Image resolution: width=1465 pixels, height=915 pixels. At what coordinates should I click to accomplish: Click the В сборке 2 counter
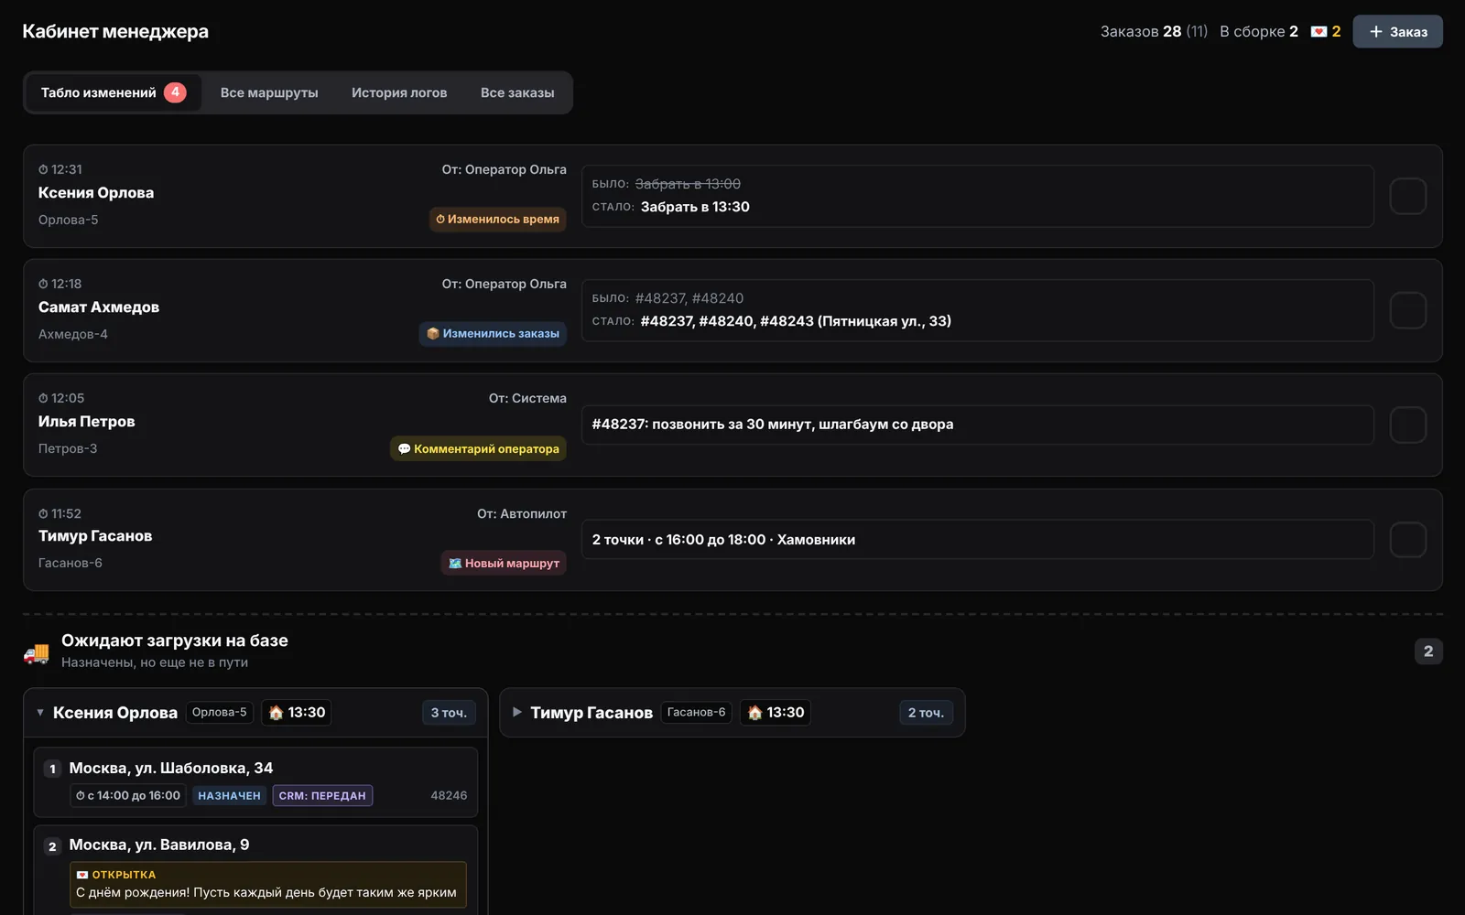point(1259,31)
